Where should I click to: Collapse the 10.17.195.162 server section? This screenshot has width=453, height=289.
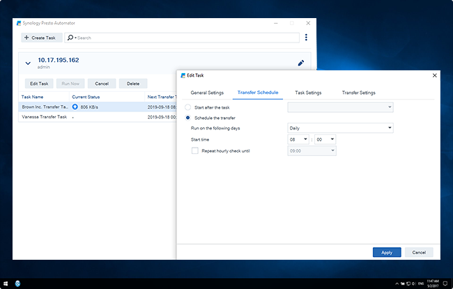pyautogui.click(x=28, y=63)
